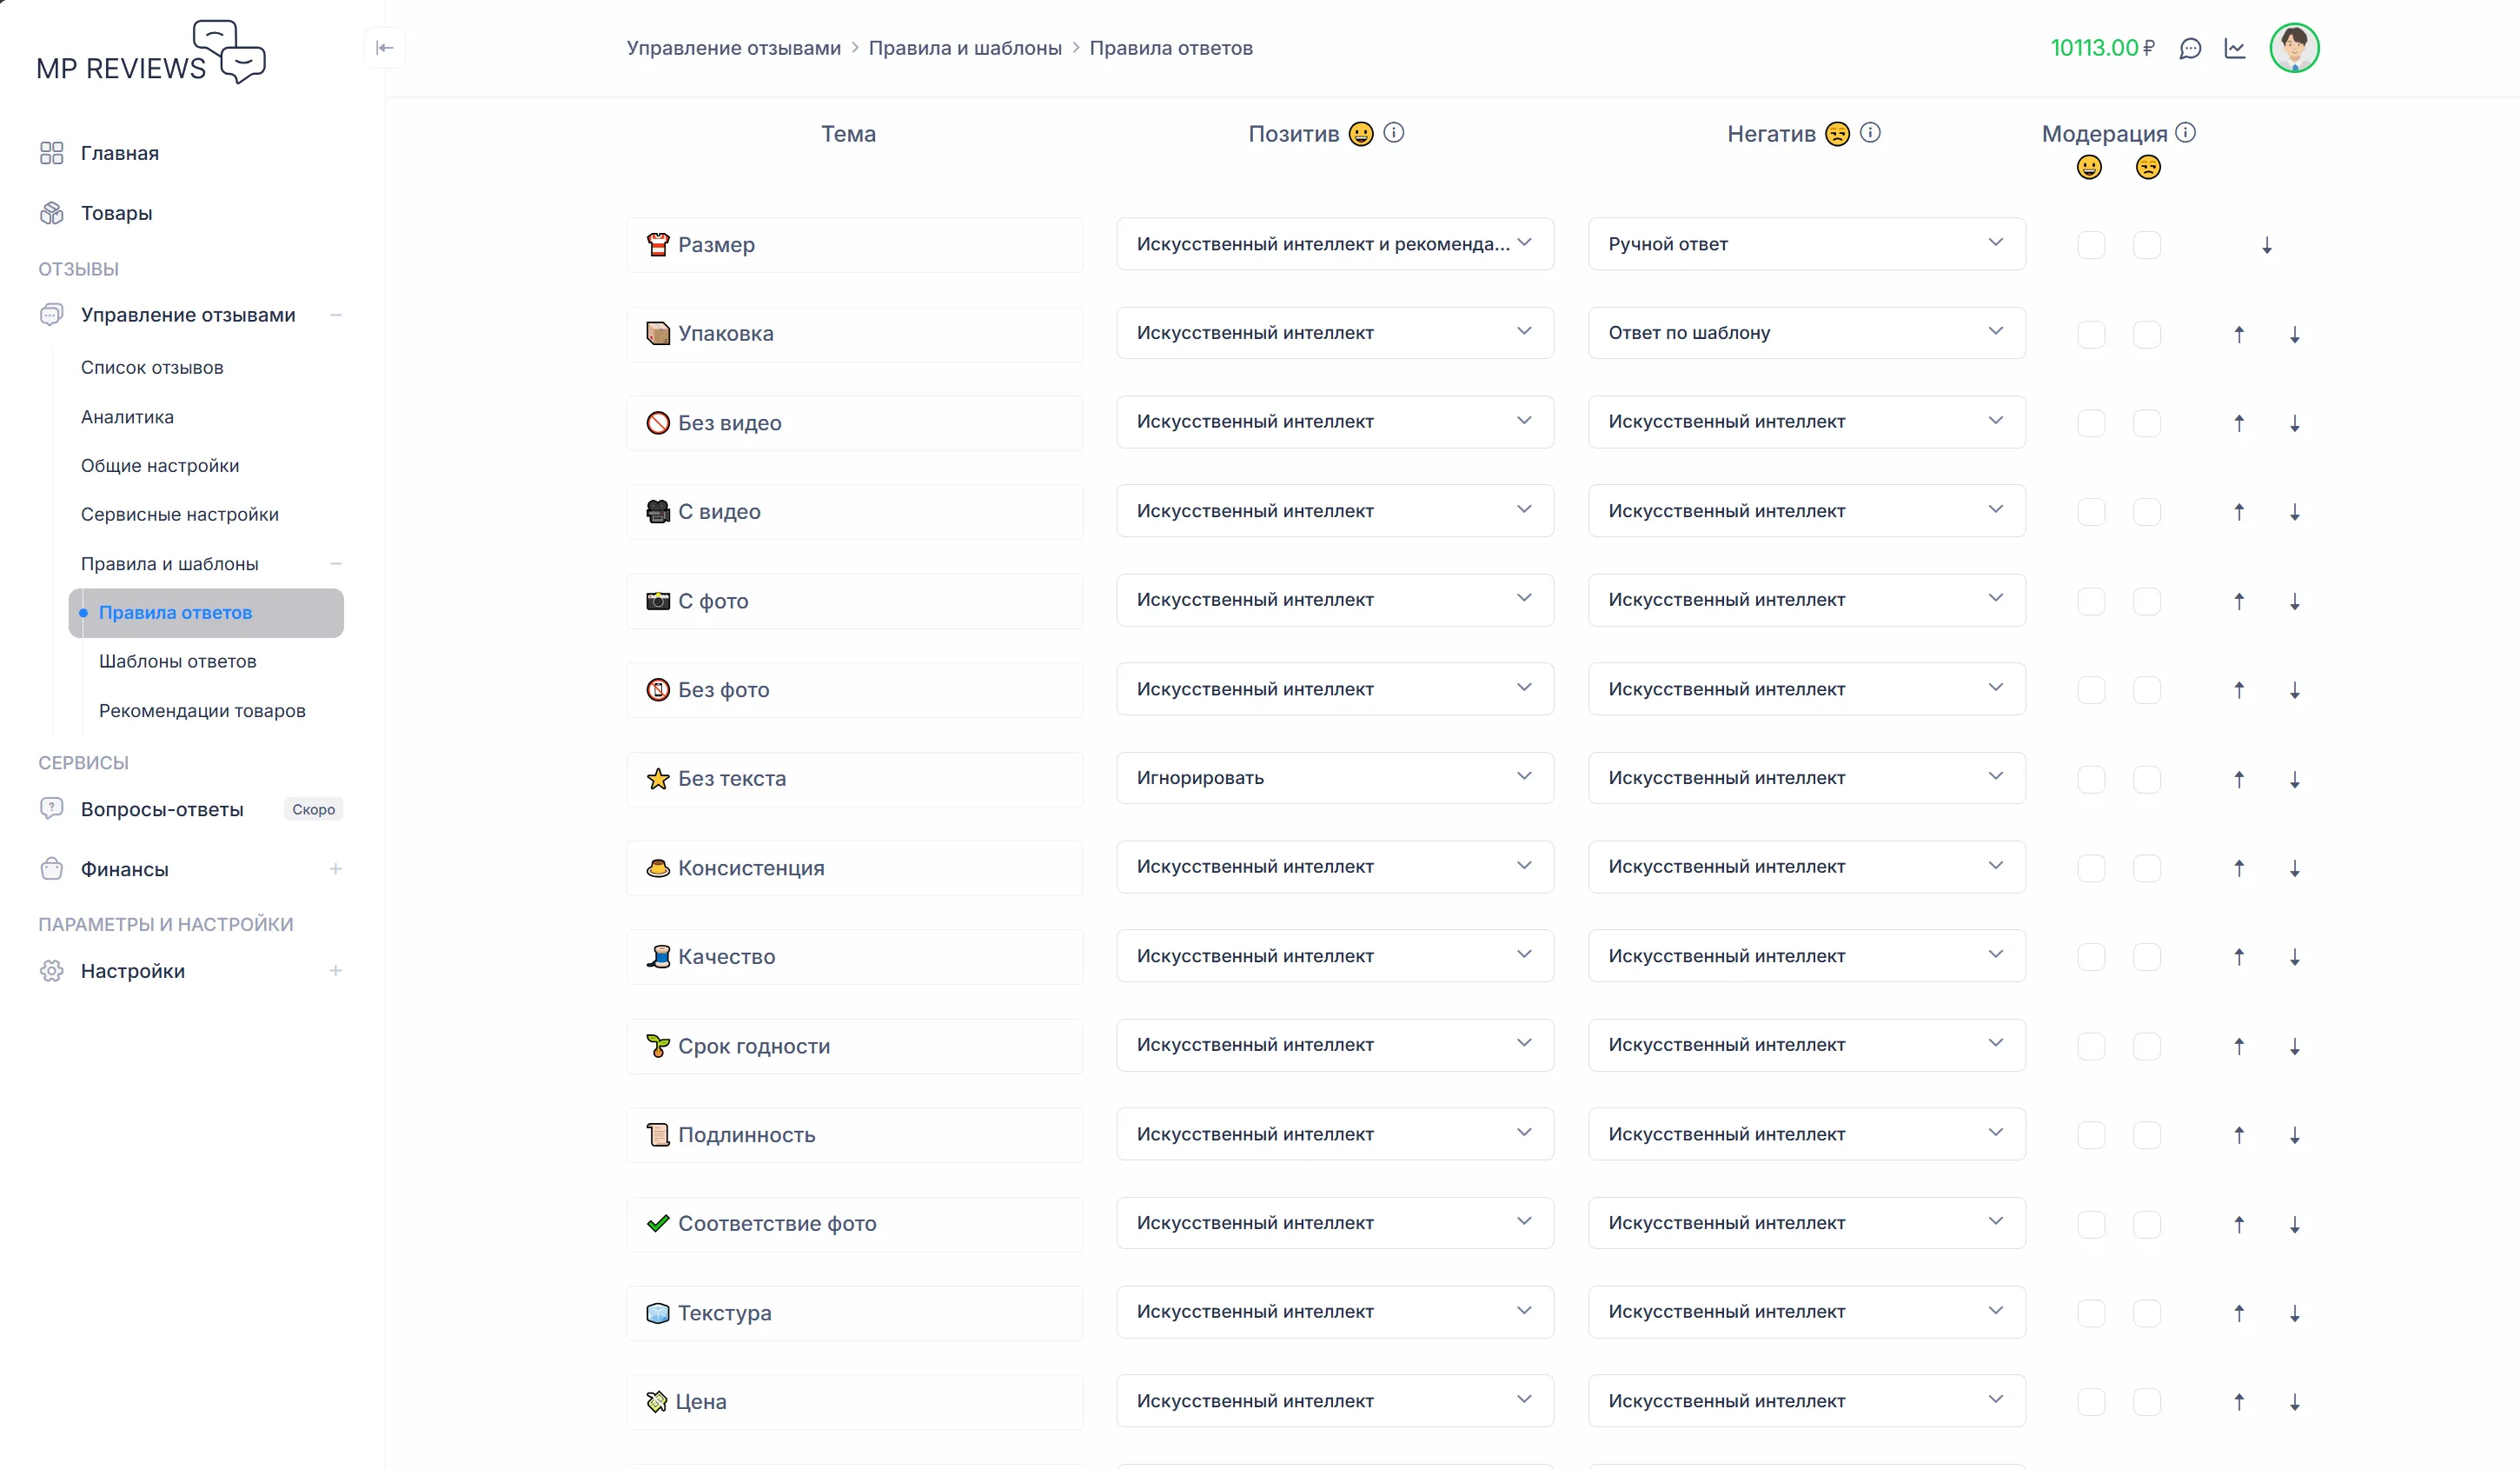Open the Аналитика page

coord(126,417)
